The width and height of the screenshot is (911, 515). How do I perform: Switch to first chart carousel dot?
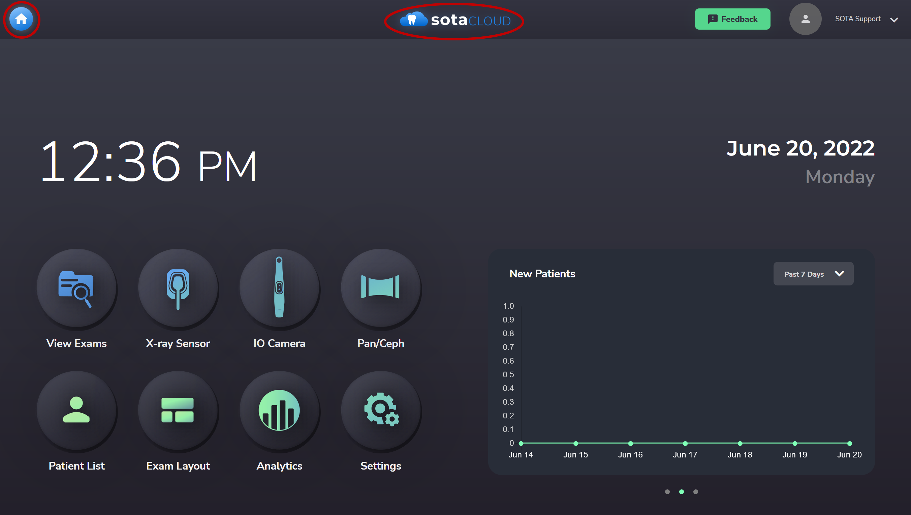[667, 492]
